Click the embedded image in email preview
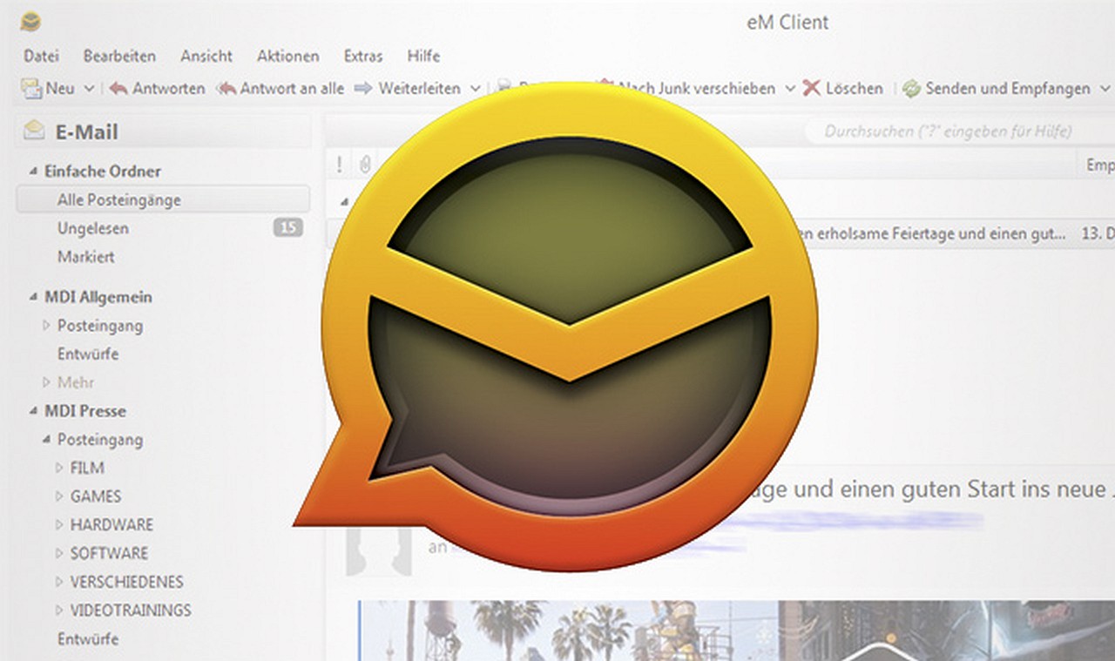 (x=736, y=631)
